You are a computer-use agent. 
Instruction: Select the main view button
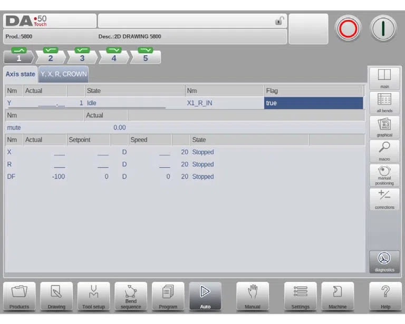coord(384,78)
